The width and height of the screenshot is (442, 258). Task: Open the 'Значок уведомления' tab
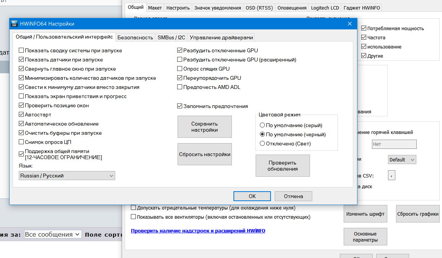(217, 8)
